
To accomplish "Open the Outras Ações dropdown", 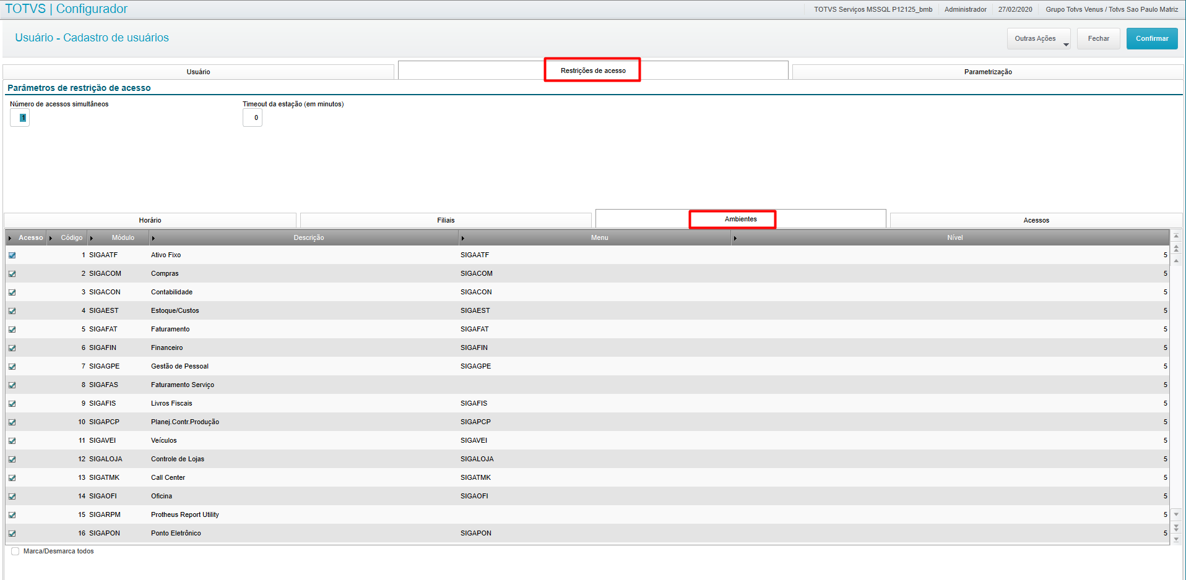I will (1039, 38).
